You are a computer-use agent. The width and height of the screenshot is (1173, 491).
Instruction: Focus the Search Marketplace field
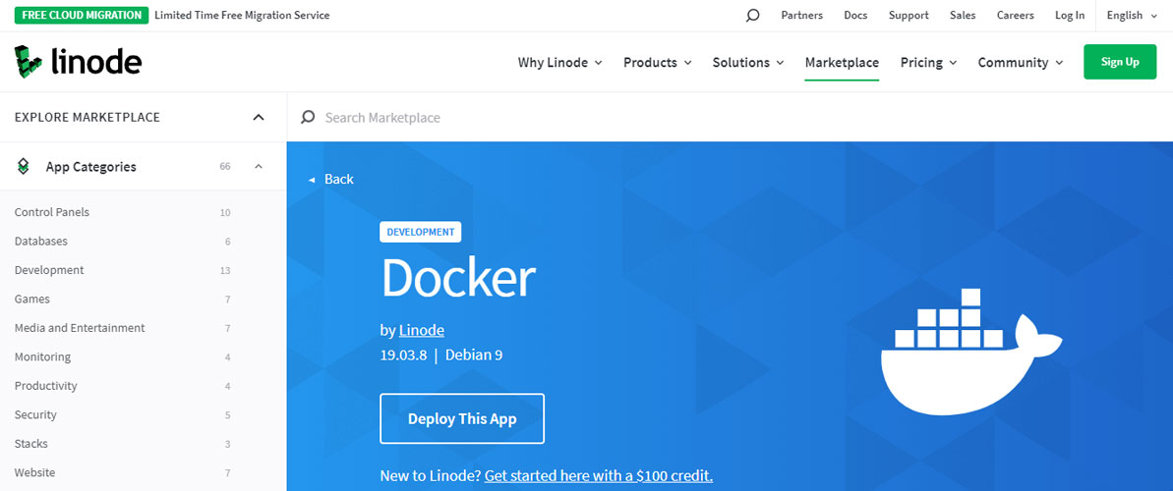point(730,117)
